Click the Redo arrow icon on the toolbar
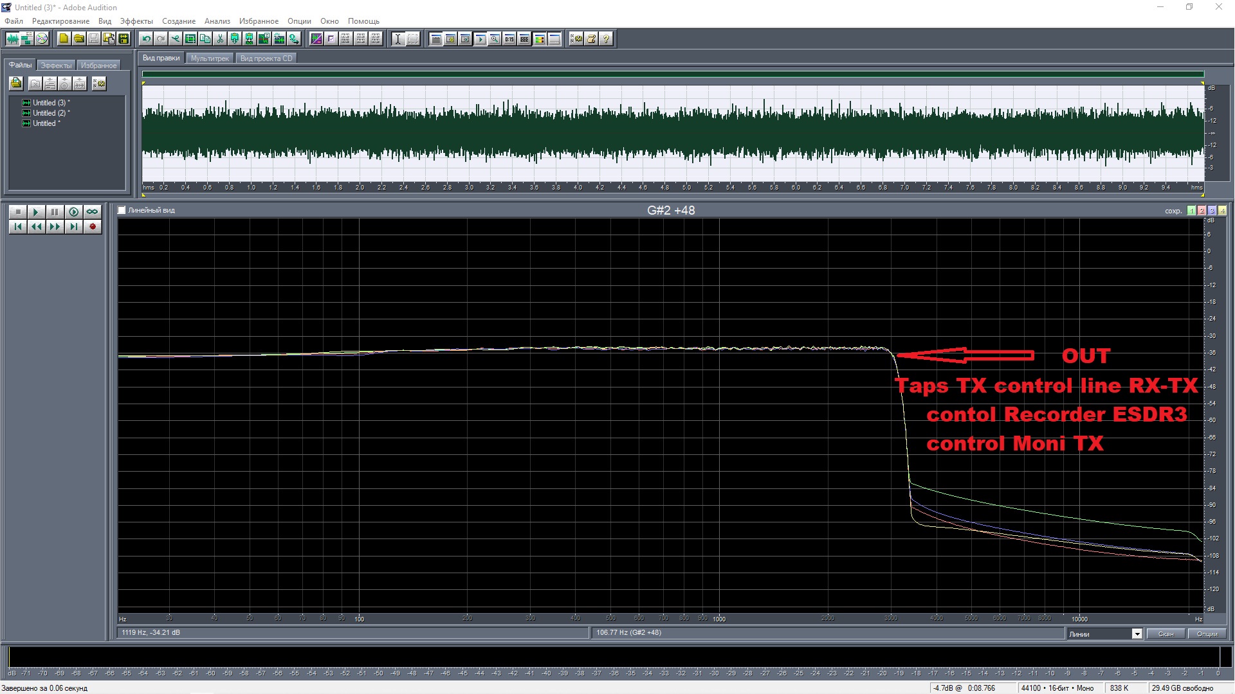The width and height of the screenshot is (1235, 694). [x=161, y=39]
